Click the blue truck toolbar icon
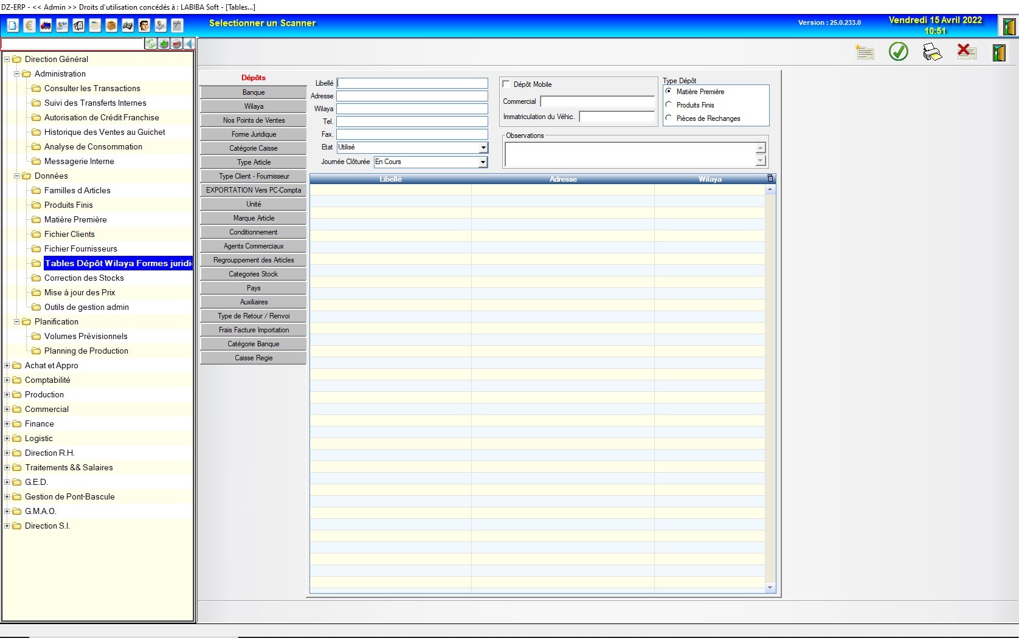This screenshot has height=638, width=1019. (46, 26)
